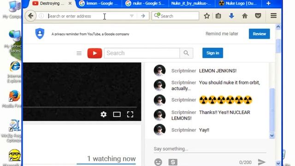The image size is (295, 166).
Task: Click the row of radioactive emoji message
Action: pyautogui.click(x=225, y=100)
